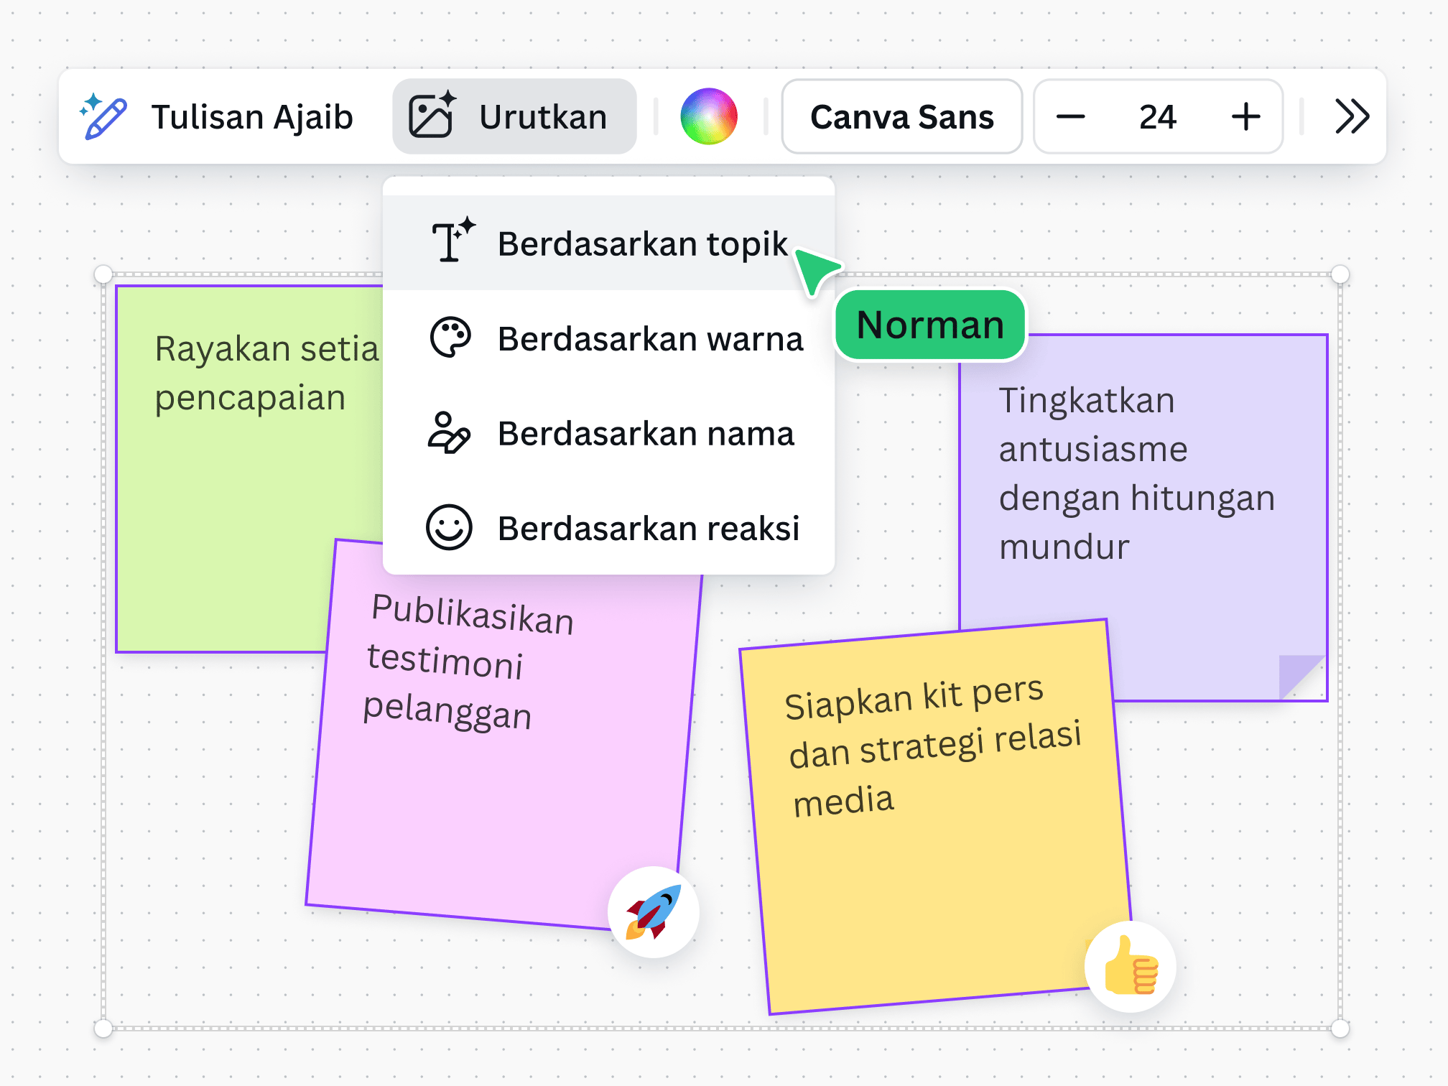Viewport: 1448px width, 1086px height.
Task: Click the font size value 24
Action: pyautogui.click(x=1157, y=116)
